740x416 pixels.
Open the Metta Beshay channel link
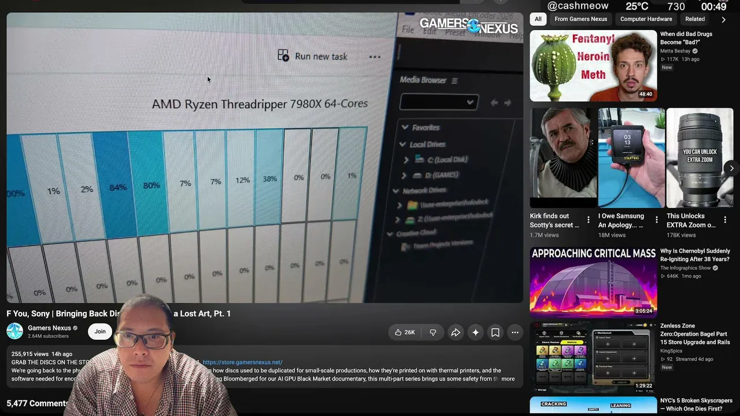point(675,51)
